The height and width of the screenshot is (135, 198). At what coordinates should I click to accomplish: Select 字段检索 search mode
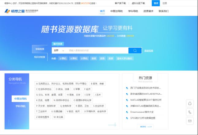40,49
